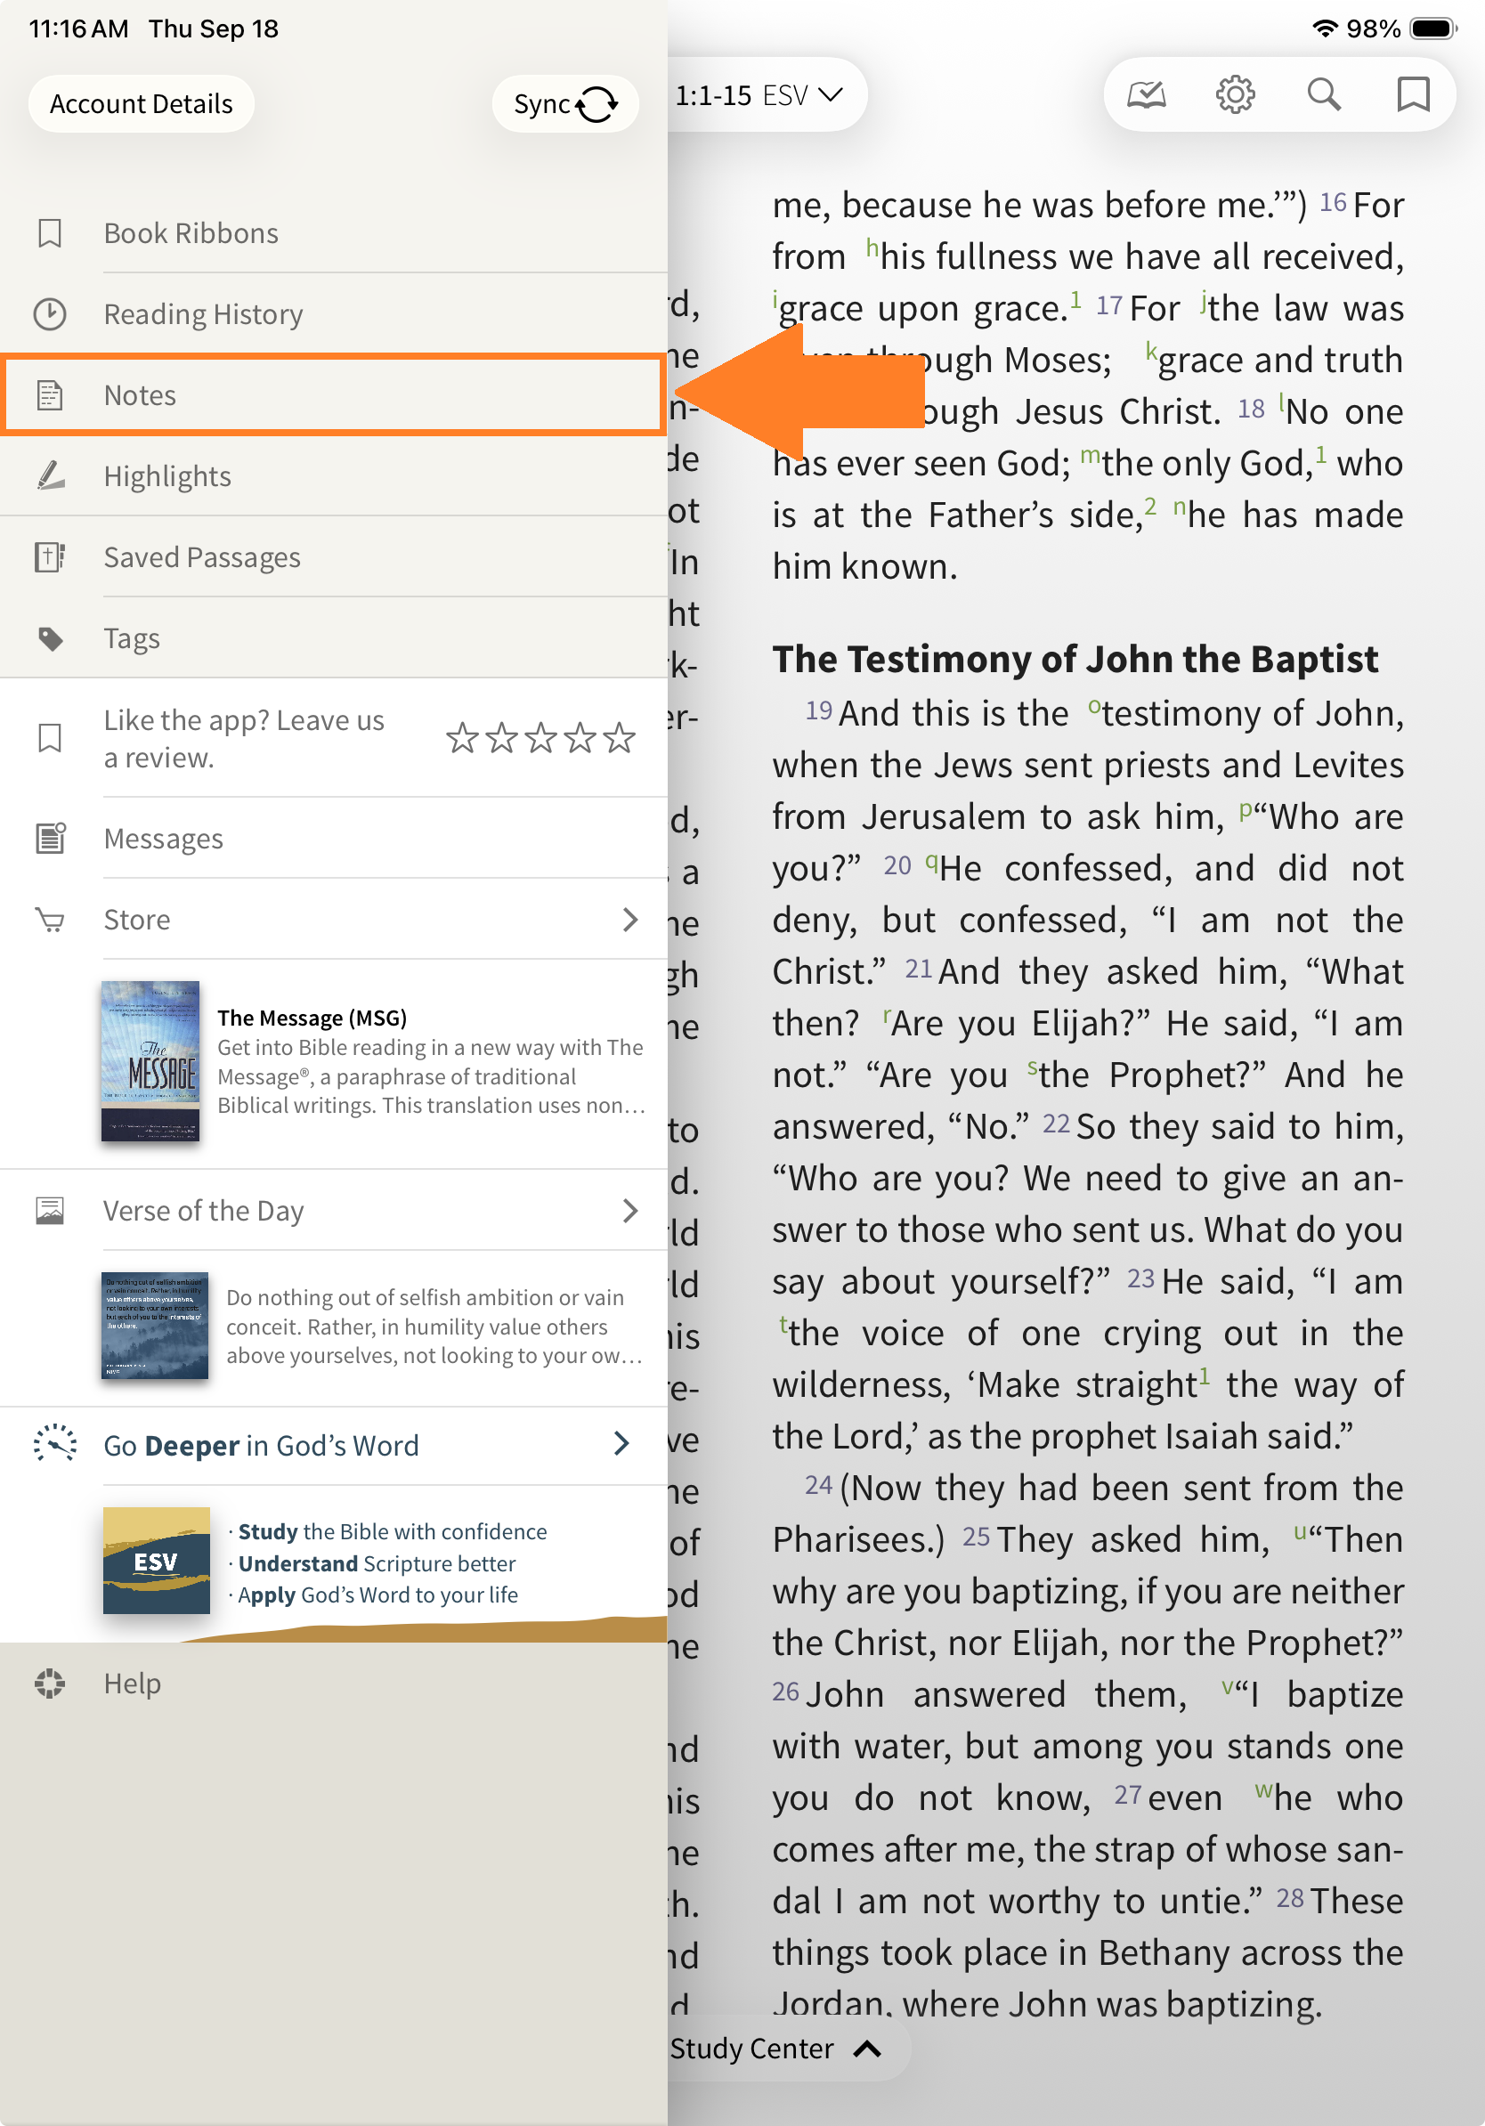The width and height of the screenshot is (1485, 2126).
Task: Select Notes in the sidebar menu
Action: [139, 395]
